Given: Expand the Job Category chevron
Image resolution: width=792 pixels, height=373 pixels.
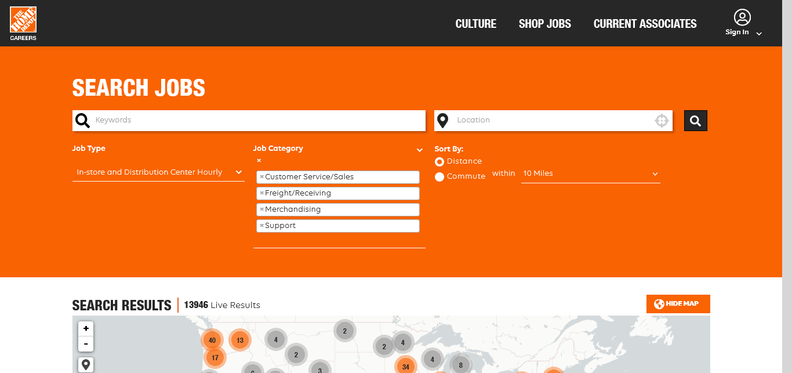Looking at the screenshot, I should click(x=420, y=150).
